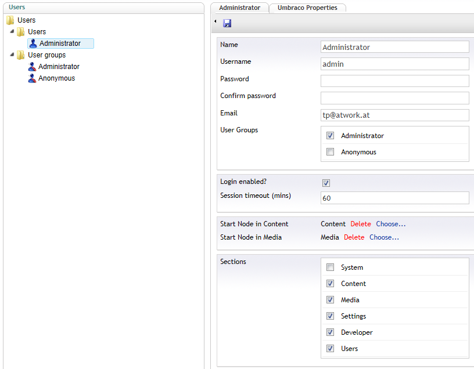Image resolution: width=474 pixels, height=369 pixels.
Task: Switch to the Umbraco Properties tab
Action: (x=307, y=8)
